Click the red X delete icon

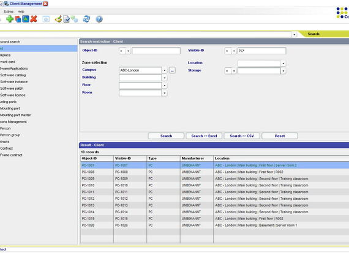tap(34, 19)
